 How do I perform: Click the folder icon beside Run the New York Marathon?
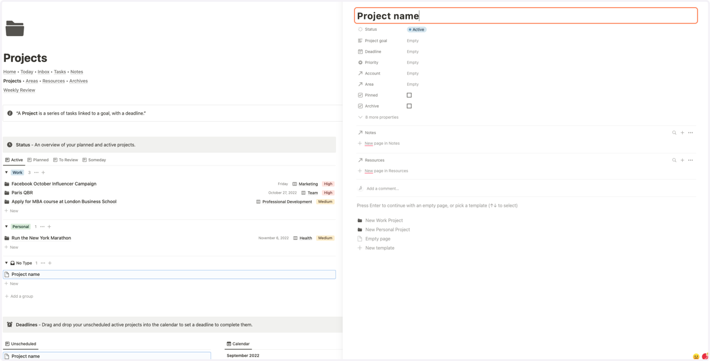tap(7, 238)
